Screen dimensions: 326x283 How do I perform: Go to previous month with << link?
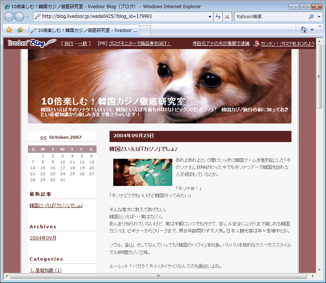(43, 137)
